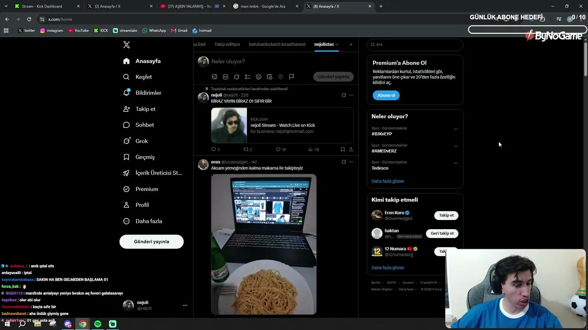Screen dimensions: 588x330
Task: Open options for #AMEDvERZ trend
Action: tap(456, 146)
